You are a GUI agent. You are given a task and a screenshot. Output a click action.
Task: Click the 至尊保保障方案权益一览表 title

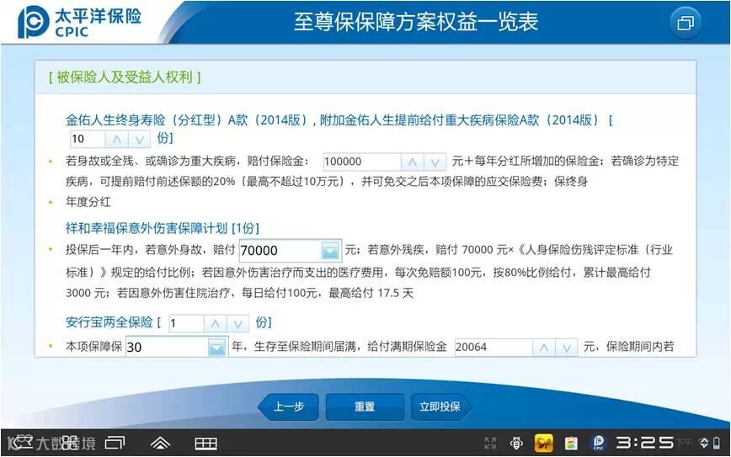click(416, 23)
